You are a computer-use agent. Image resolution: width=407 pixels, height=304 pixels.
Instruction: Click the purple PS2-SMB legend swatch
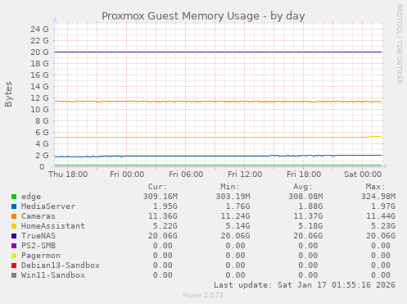[14, 246]
